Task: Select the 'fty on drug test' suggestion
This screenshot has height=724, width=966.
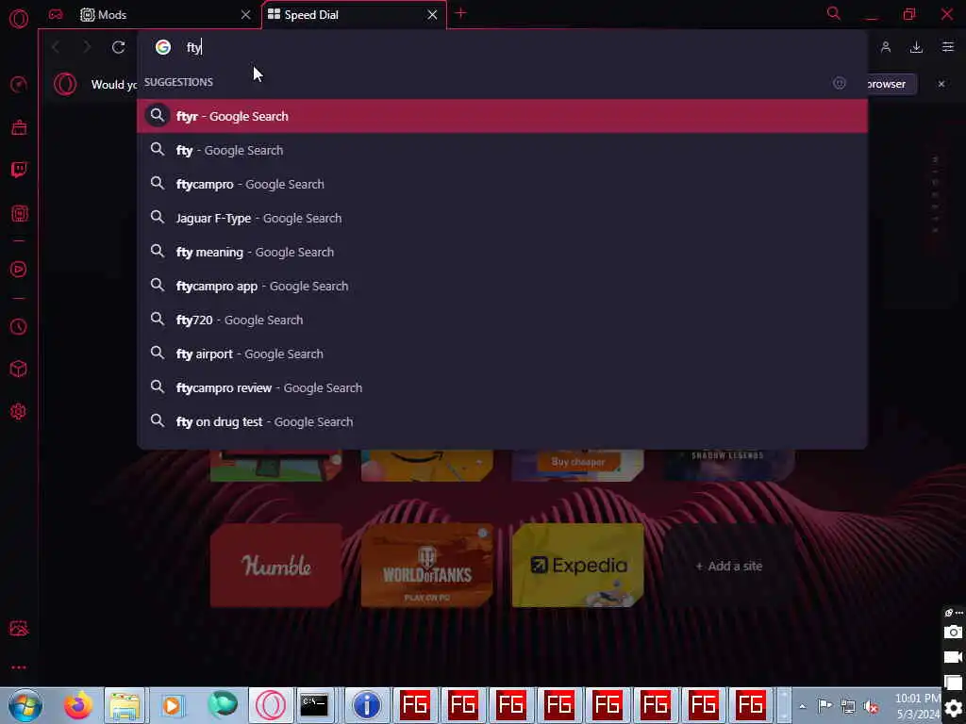Action: pos(502,421)
